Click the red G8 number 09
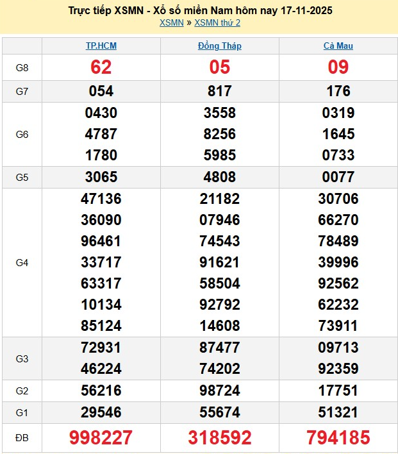Screen dimensions: 398x454 tap(338, 67)
